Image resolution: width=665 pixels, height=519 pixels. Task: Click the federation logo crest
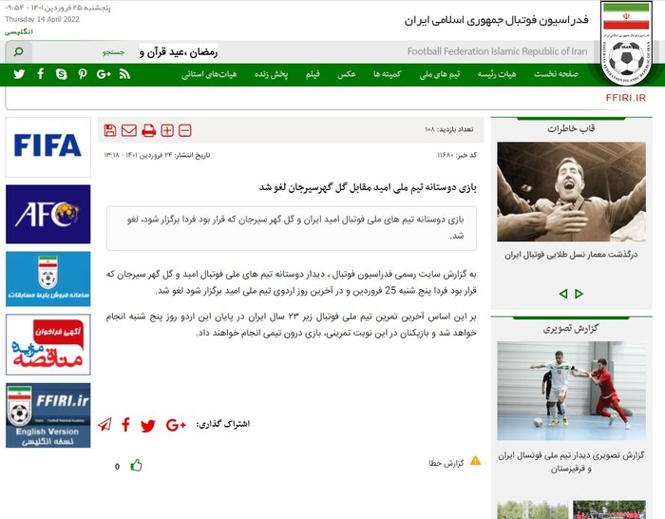tap(626, 43)
